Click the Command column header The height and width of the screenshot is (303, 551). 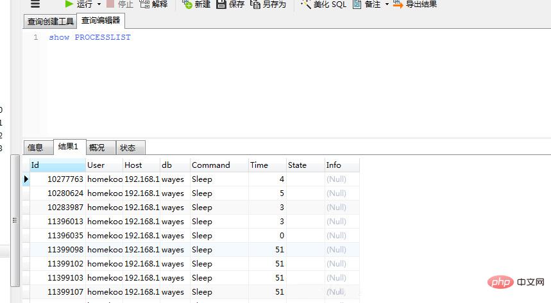pos(219,165)
